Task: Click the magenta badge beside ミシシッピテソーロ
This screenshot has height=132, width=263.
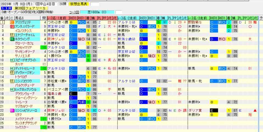Action: pyautogui.click(x=12, y=110)
